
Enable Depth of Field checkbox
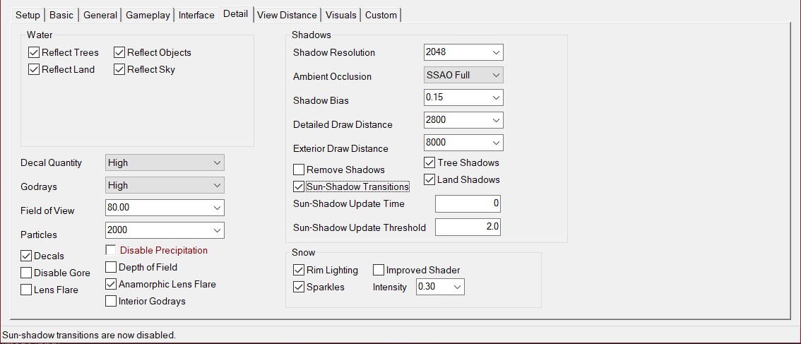pos(111,268)
